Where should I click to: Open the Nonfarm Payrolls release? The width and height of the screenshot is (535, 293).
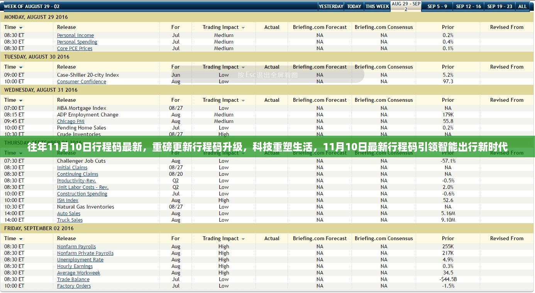click(x=76, y=247)
